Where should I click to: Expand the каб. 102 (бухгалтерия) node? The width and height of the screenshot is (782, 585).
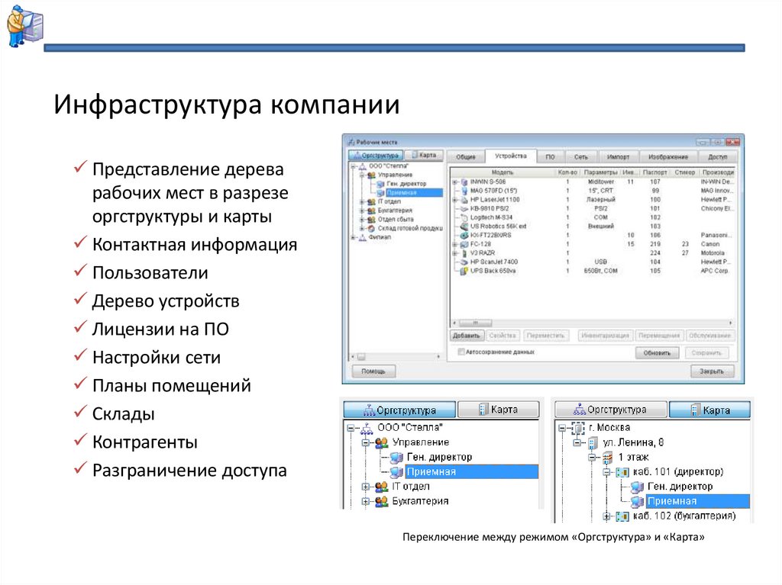point(606,516)
